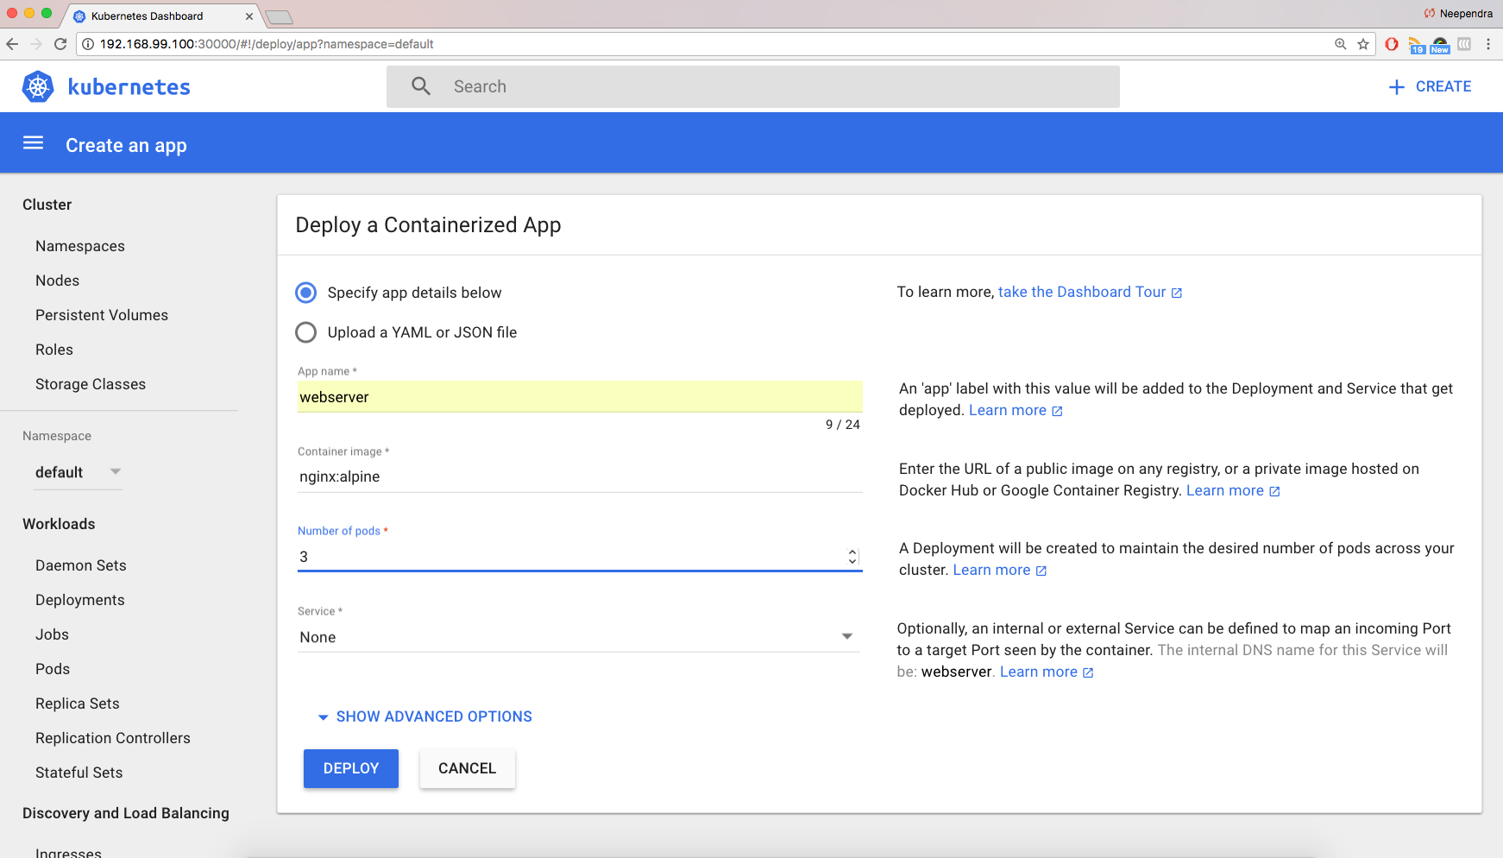Increment Number of pods using the stepper
This screenshot has width=1503, height=858.
click(852, 552)
